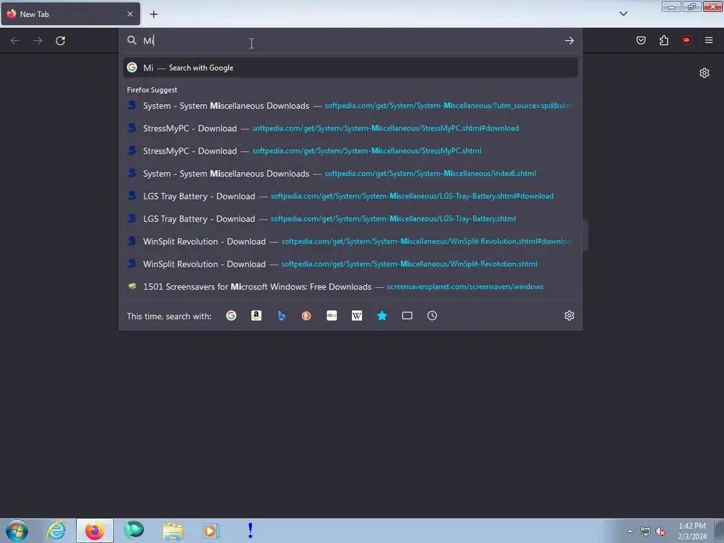
Task: Search this time with Amazon
Action: coord(256,315)
